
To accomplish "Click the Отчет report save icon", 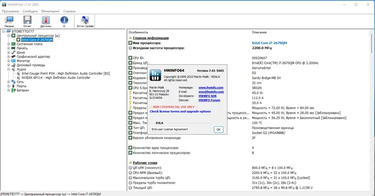I will click(x=27, y=22).
